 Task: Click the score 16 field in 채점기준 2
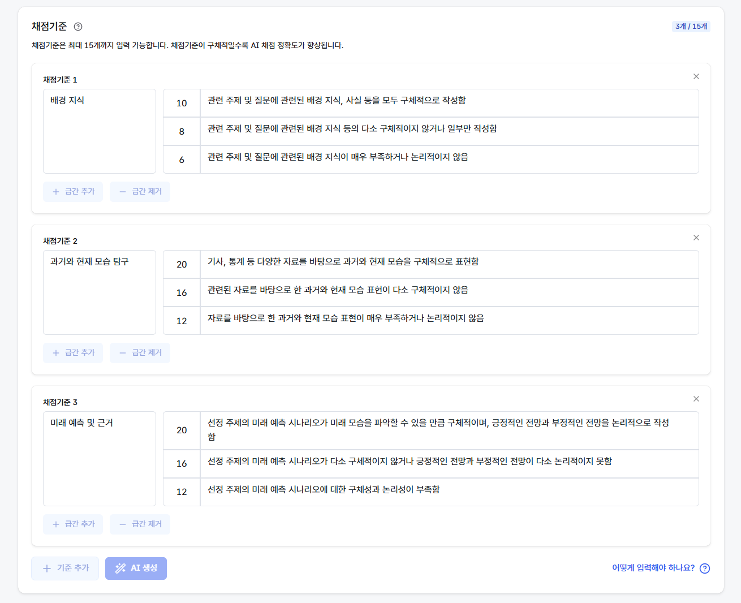182,292
